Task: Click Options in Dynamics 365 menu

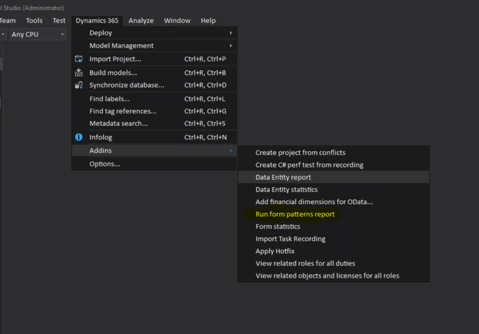Action: (105, 164)
